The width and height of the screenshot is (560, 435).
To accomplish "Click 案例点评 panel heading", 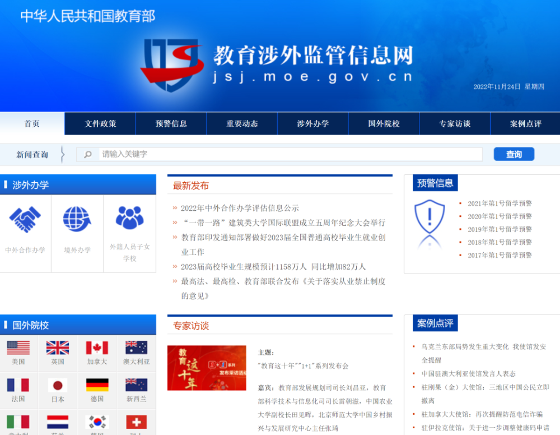I will [435, 323].
